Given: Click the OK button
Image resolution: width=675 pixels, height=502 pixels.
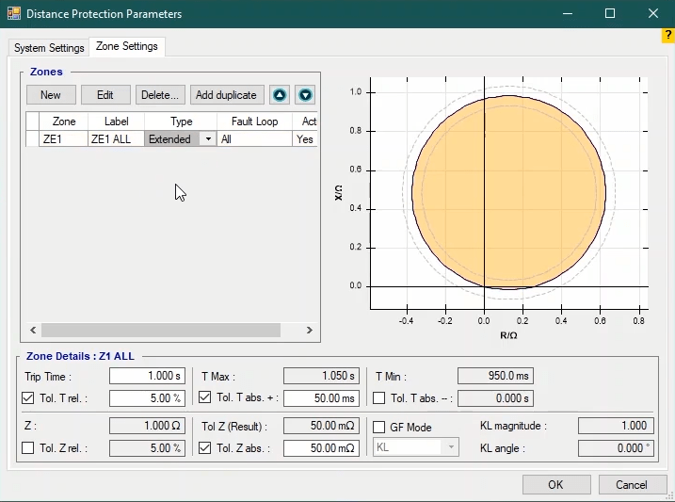Looking at the screenshot, I should click(556, 485).
